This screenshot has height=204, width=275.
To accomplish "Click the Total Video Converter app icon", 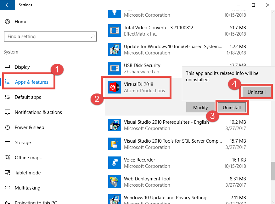I will tap(115, 31).
